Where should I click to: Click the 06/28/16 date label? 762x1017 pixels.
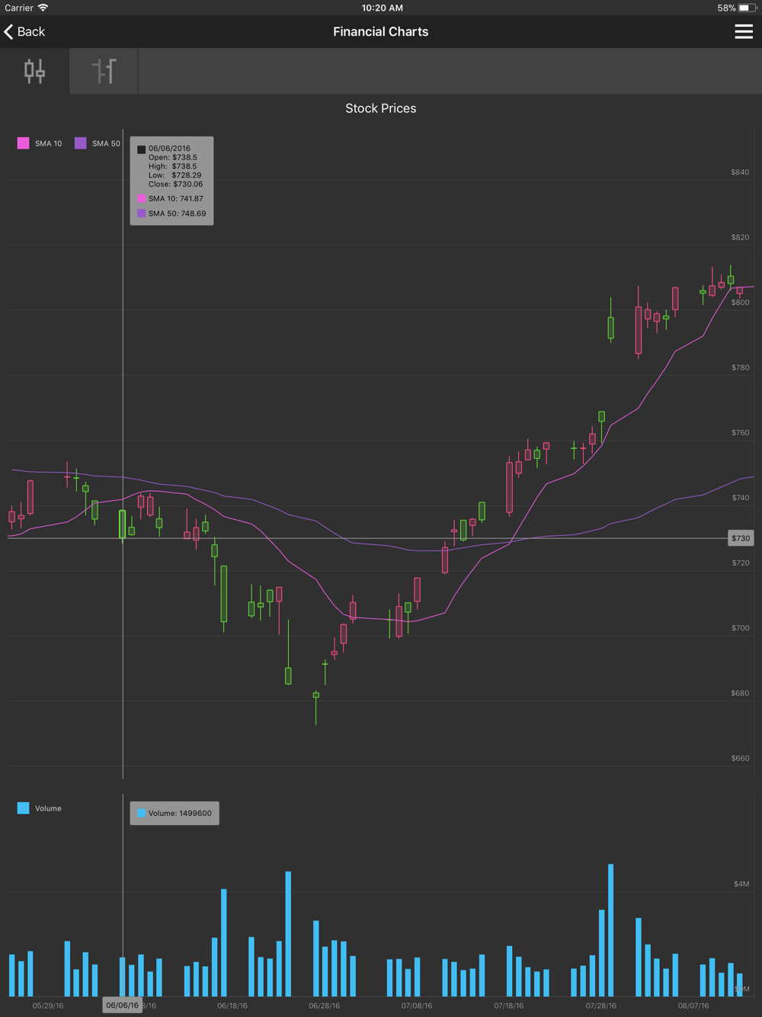[325, 1006]
